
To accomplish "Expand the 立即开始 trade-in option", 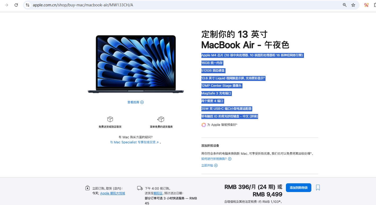I will [209, 166].
